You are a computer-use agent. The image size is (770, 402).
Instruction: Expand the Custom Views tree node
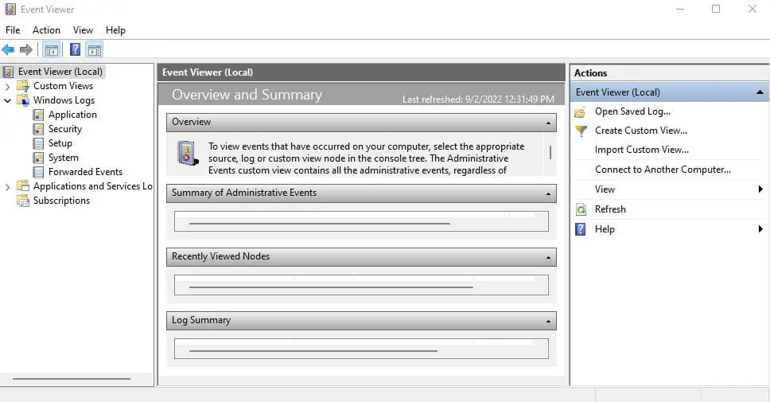point(7,87)
